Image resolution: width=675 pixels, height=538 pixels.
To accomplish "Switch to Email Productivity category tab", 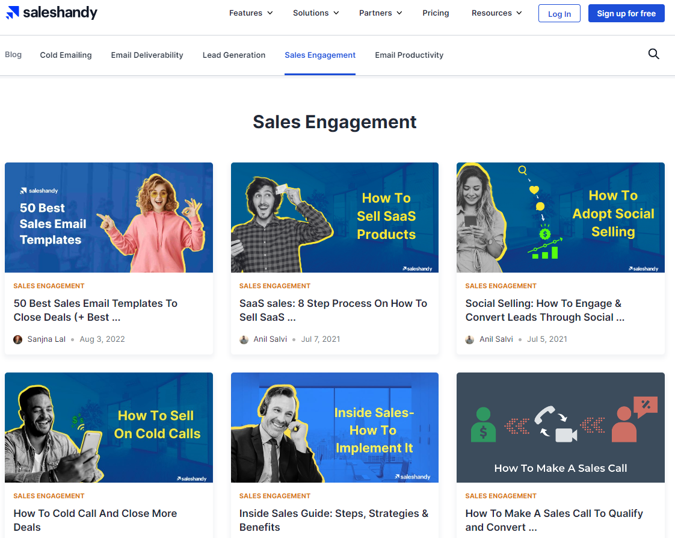I will tap(409, 55).
